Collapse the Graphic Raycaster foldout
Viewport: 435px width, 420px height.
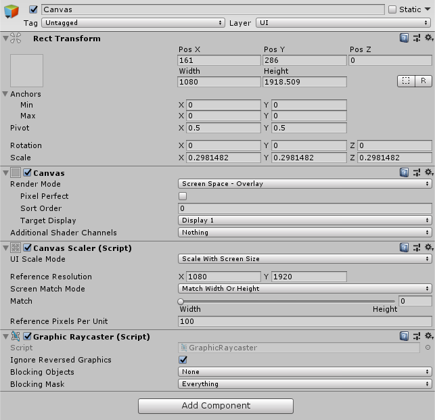[5, 337]
